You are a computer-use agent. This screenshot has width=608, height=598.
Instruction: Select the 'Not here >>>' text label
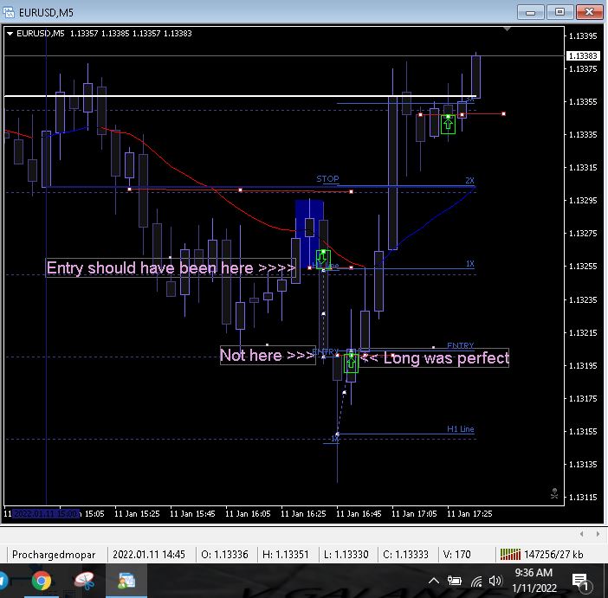tap(268, 355)
